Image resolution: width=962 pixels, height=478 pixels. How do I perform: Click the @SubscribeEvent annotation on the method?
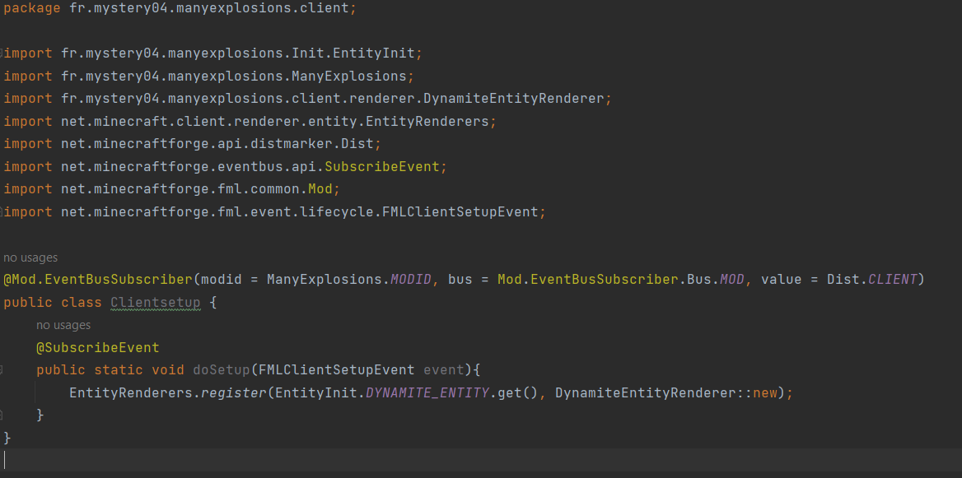(97, 348)
